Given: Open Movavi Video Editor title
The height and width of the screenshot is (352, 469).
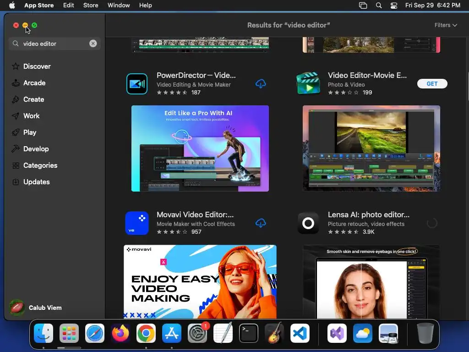Looking at the screenshot, I should (195, 214).
